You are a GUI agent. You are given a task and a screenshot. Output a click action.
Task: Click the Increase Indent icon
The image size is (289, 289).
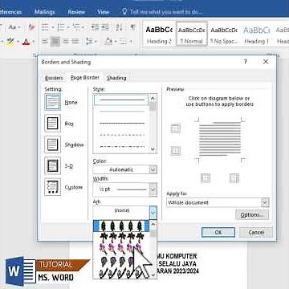[105, 27]
